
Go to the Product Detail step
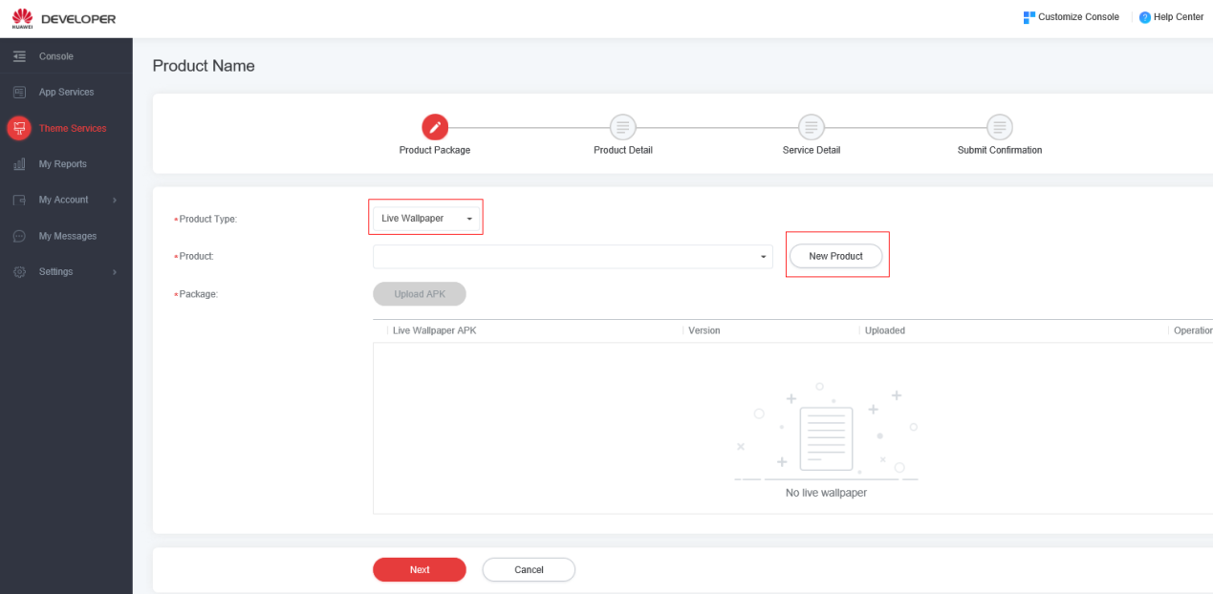coord(622,127)
